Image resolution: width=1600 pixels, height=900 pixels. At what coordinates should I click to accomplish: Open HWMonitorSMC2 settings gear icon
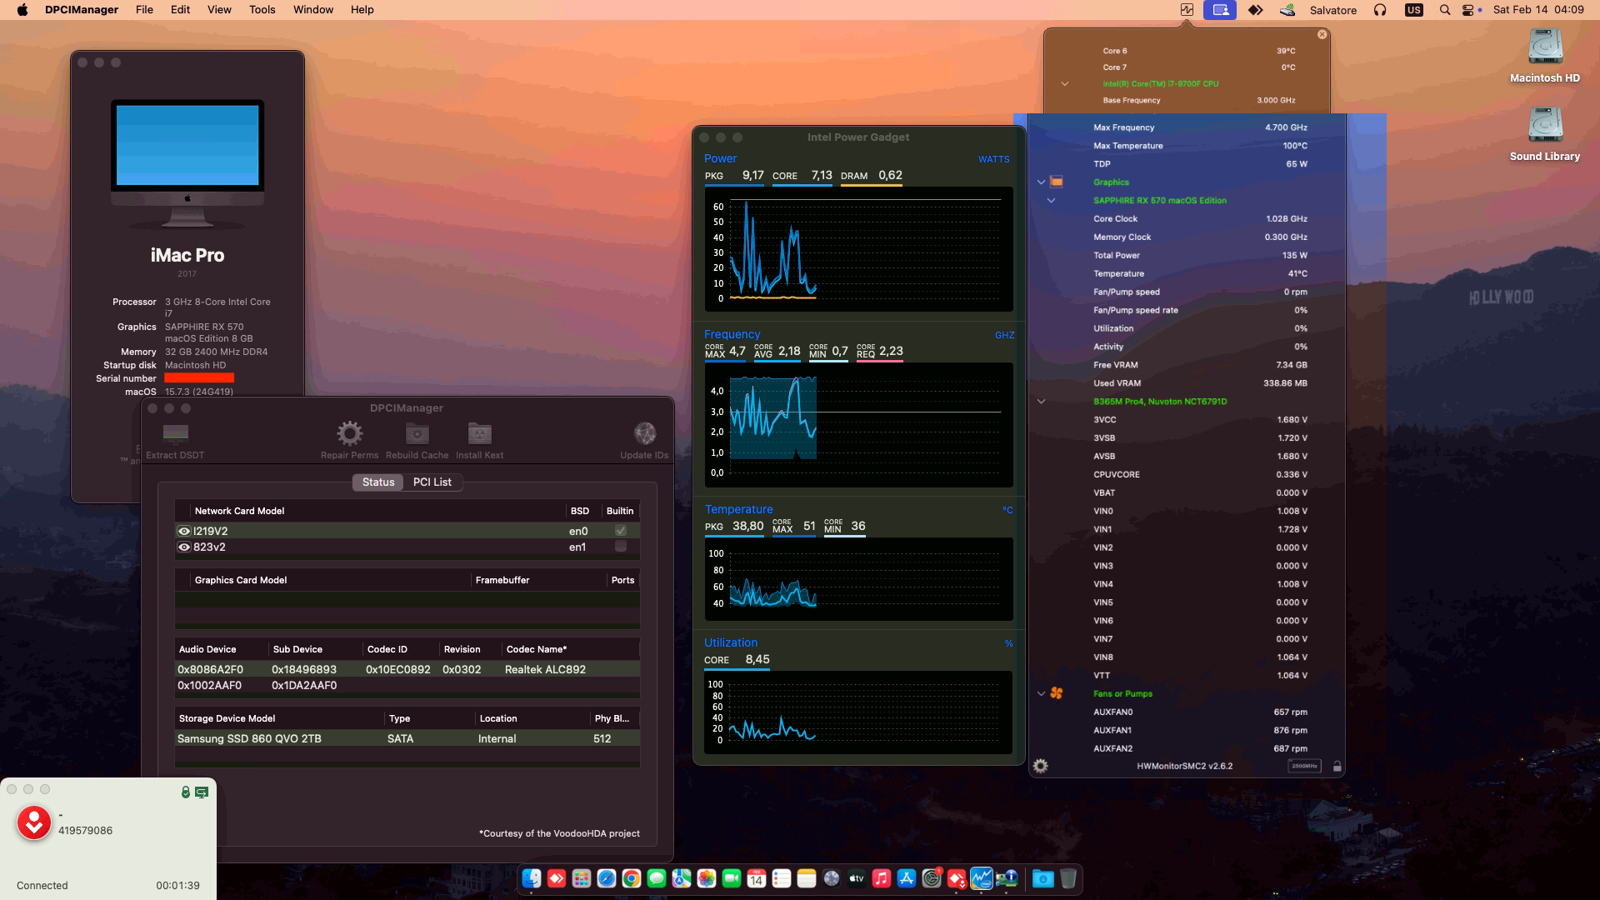click(x=1040, y=766)
